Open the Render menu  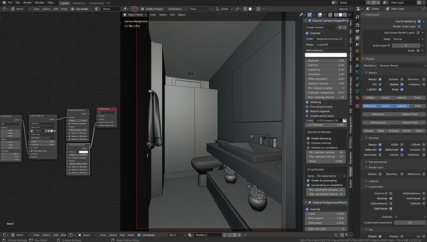point(27,2)
